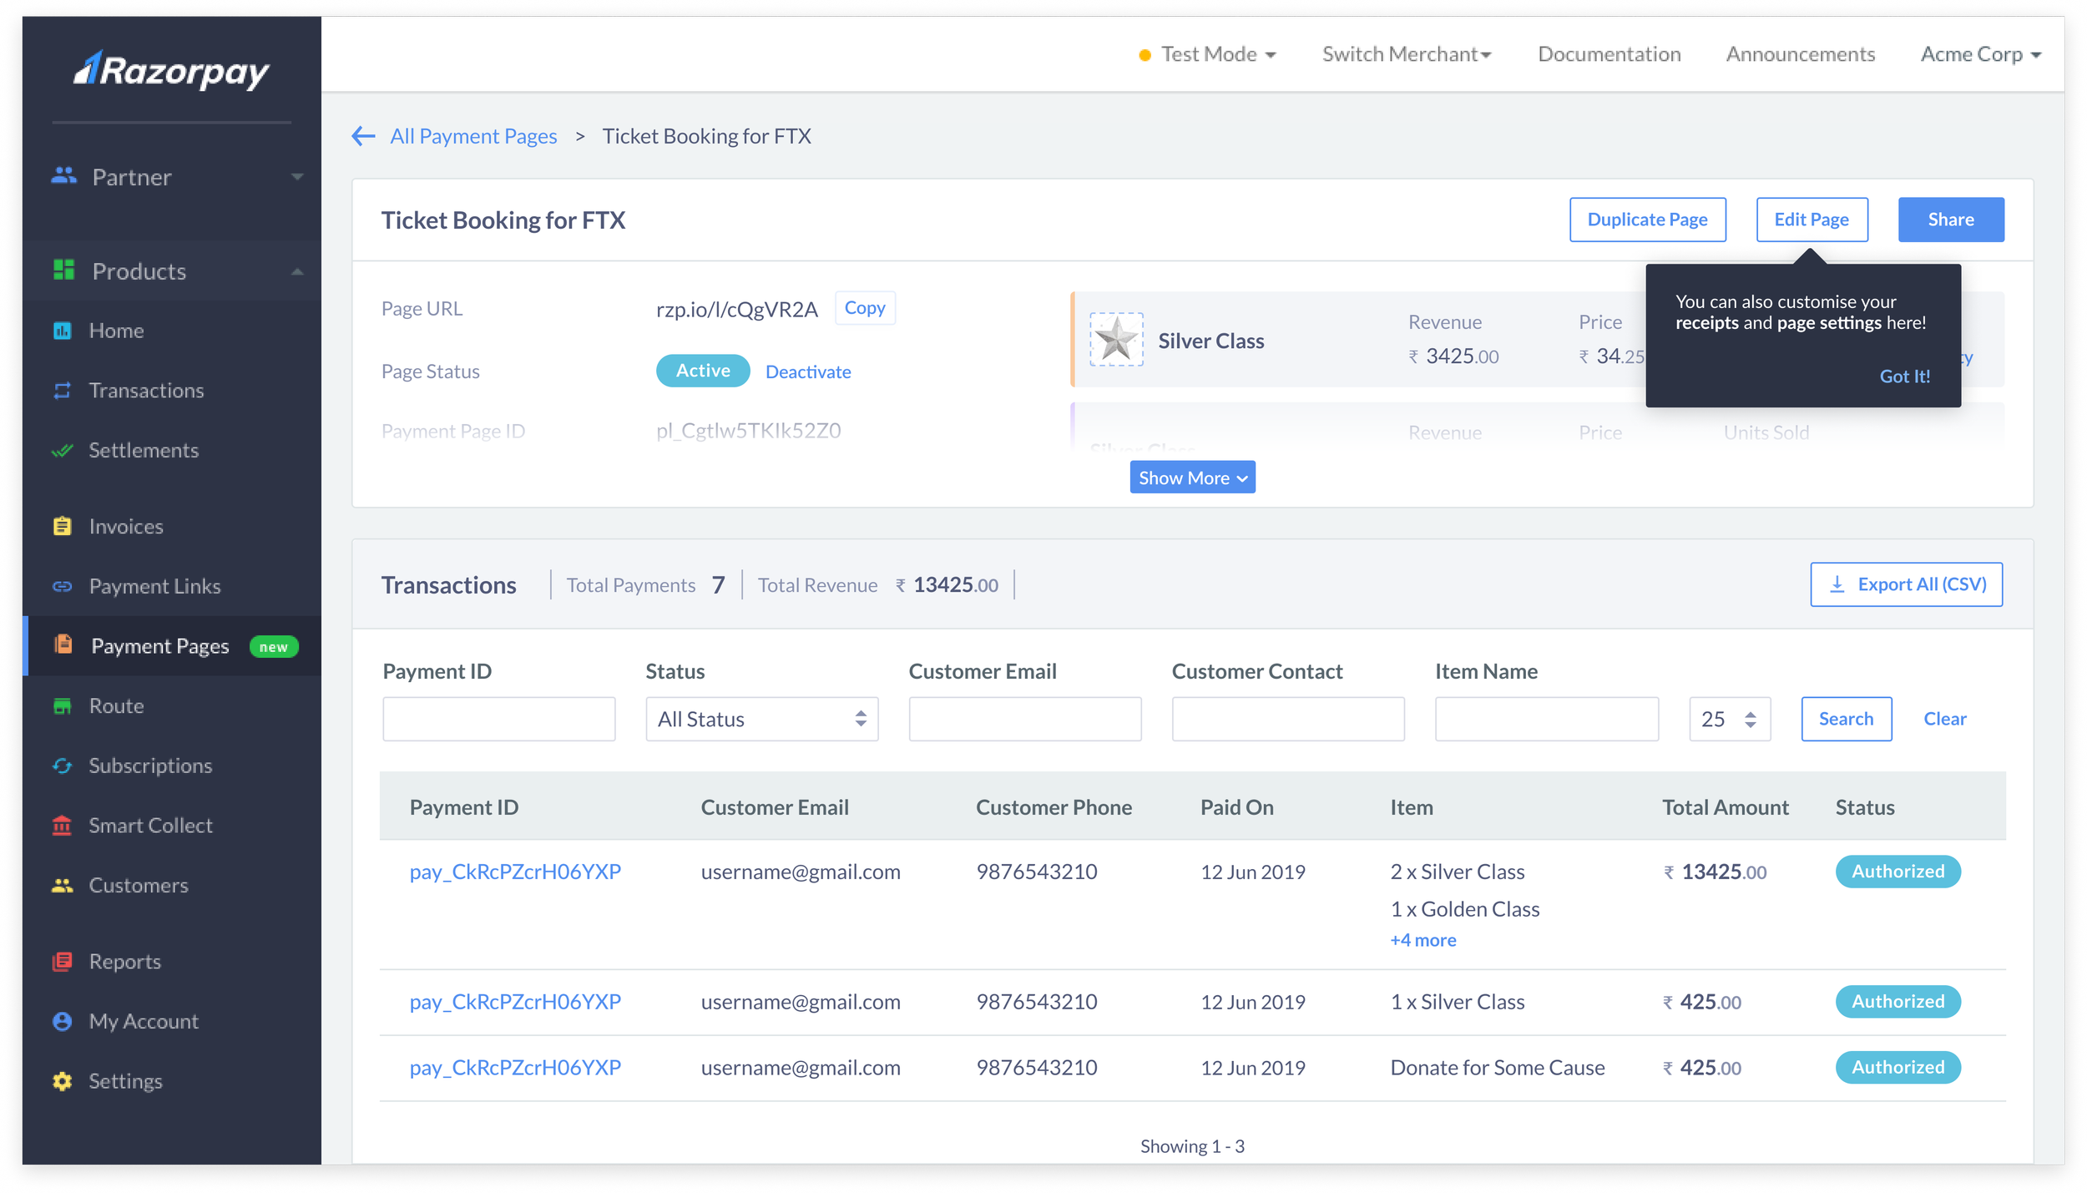Open Announcements in top navigation
Screen dimensions: 2087x1193
[1800, 55]
